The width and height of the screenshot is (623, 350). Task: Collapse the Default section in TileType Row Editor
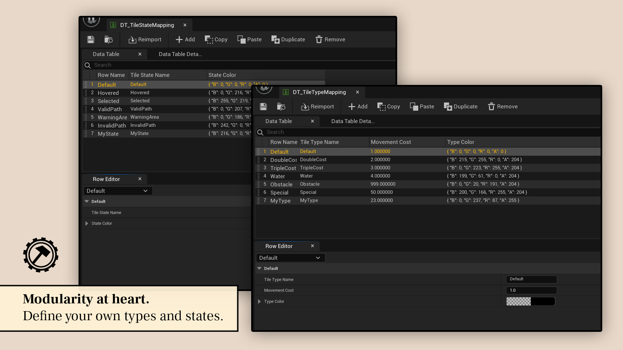click(x=259, y=268)
